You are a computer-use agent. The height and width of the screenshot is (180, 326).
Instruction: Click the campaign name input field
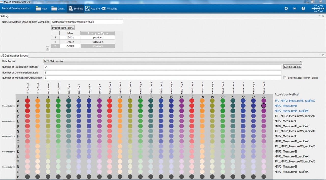87,22
